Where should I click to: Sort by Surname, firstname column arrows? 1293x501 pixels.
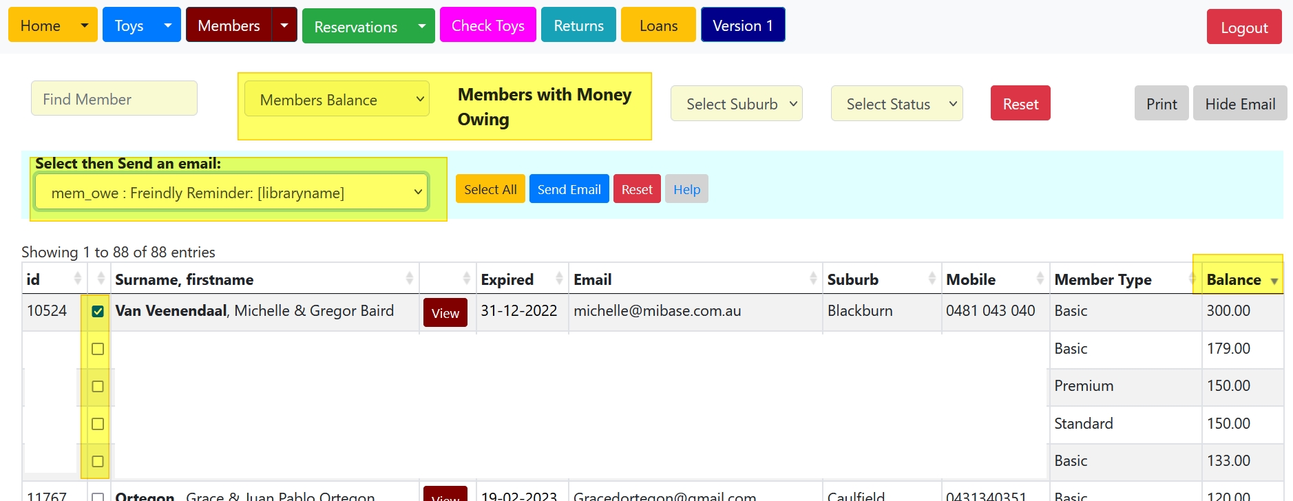coord(409,279)
